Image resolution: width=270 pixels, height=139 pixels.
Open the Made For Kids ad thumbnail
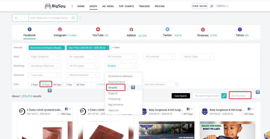pos(228,130)
